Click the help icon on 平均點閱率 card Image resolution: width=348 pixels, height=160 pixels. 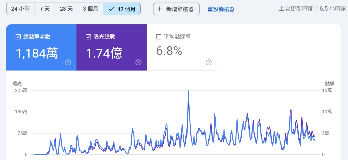click(x=208, y=62)
